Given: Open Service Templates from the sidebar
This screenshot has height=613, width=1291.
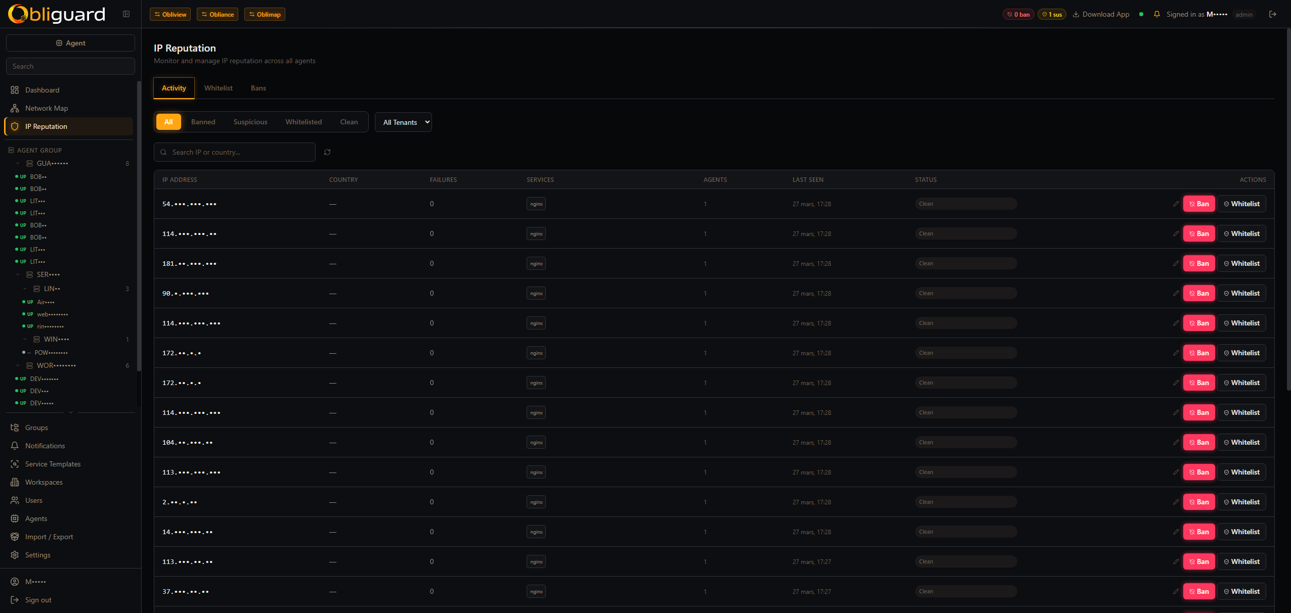Looking at the screenshot, I should tap(53, 463).
